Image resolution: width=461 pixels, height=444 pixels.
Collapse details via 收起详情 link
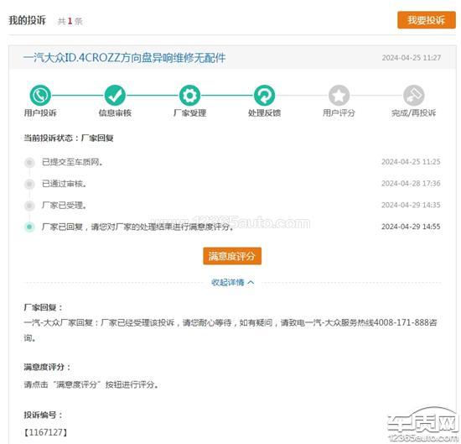pos(232,282)
